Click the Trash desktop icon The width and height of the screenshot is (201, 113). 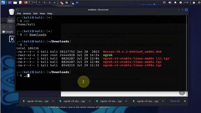tap(12, 12)
